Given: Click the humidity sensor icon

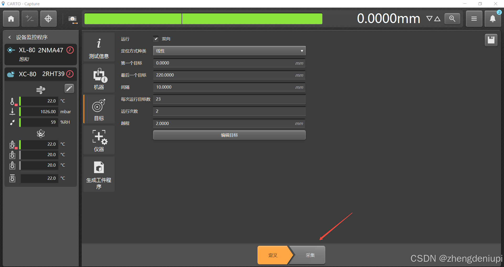Looking at the screenshot, I should [12, 122].
